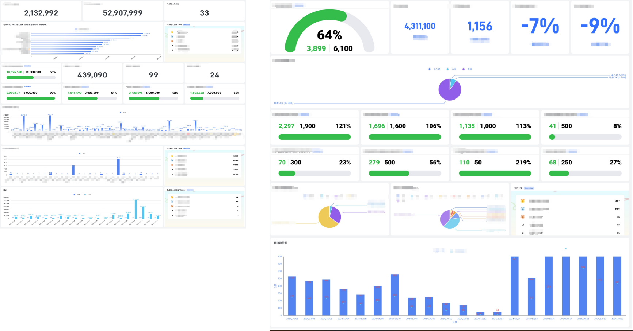The width and height of the screenshot is (633, 331).
Task: Click the 99% label on the 2,959,577 card
Action: coord(53,93)
